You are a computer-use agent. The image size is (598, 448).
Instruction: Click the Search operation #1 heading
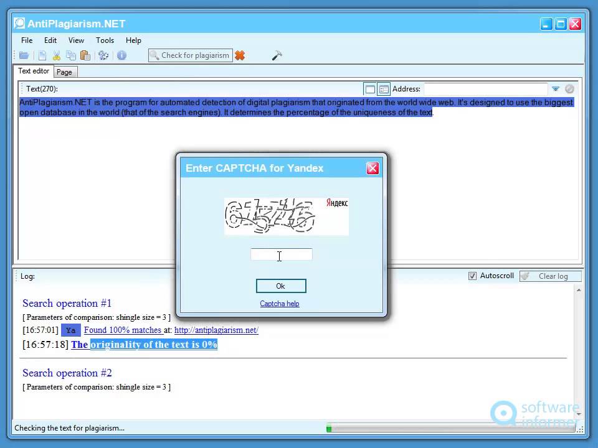[67, 304]
